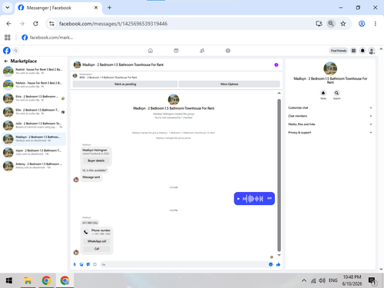Search in conversation with magnifier icon

[336, 93]
